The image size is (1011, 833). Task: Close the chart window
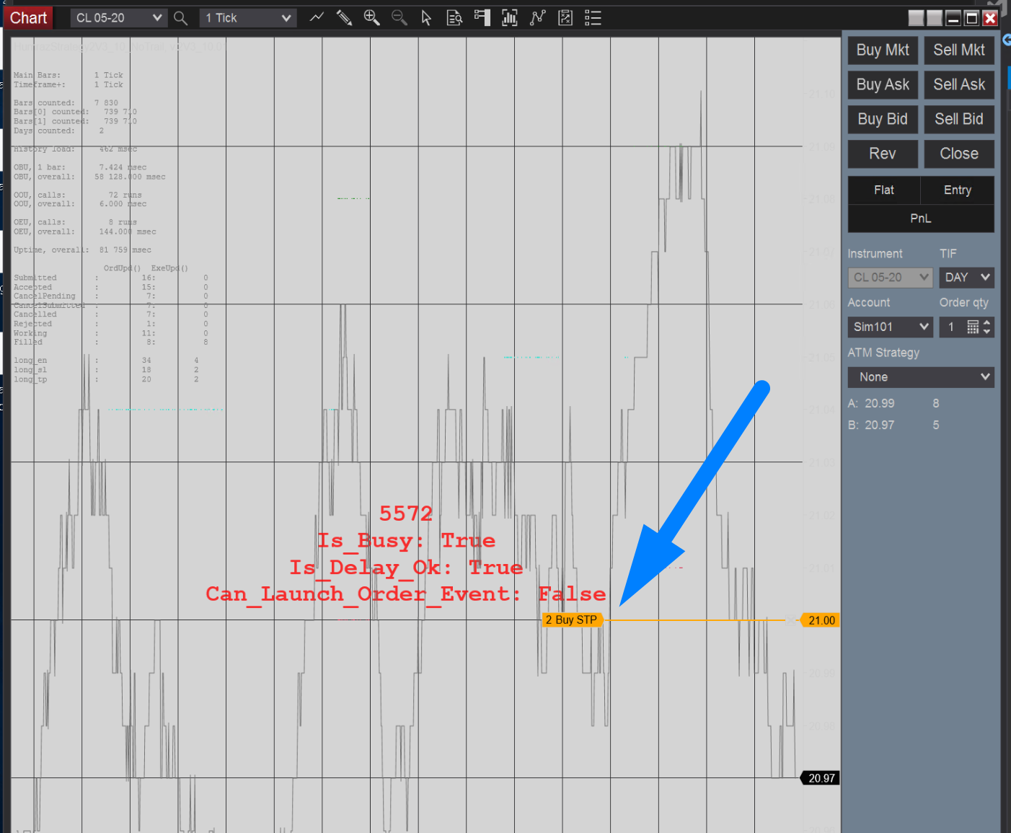990,18
